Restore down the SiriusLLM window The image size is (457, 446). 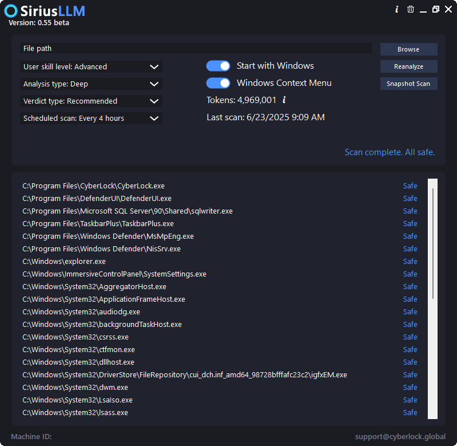coord(436,9)
